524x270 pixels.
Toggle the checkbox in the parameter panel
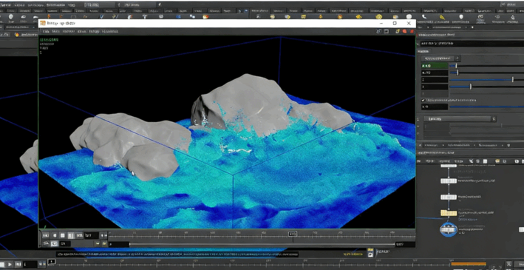[x=423, y=100]
